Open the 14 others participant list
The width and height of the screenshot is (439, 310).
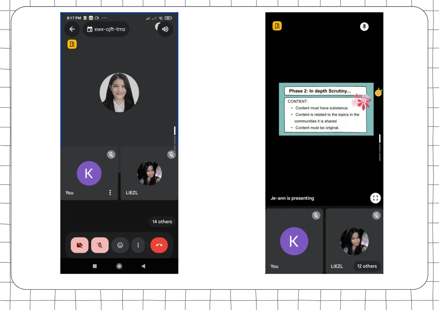click(x=162, y=222)
